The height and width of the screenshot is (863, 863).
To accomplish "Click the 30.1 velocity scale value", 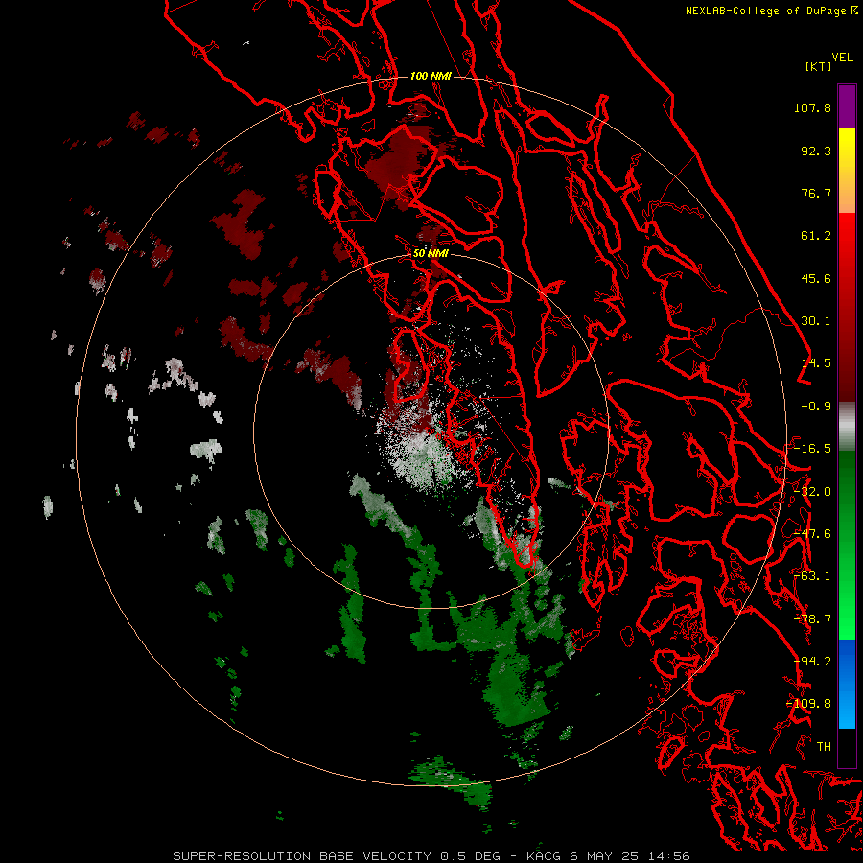I will [816, 321].
